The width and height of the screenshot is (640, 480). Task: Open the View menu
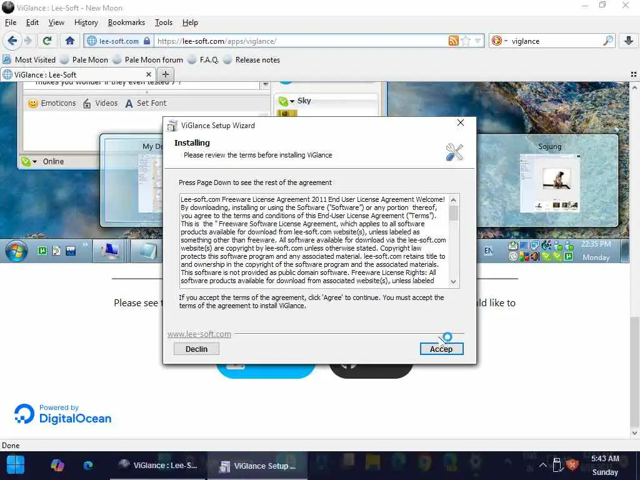(56, 22)
